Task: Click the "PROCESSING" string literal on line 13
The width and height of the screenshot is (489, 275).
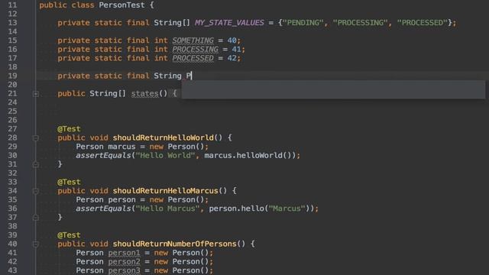Action: pyautogui.click(x=360, y=23)
